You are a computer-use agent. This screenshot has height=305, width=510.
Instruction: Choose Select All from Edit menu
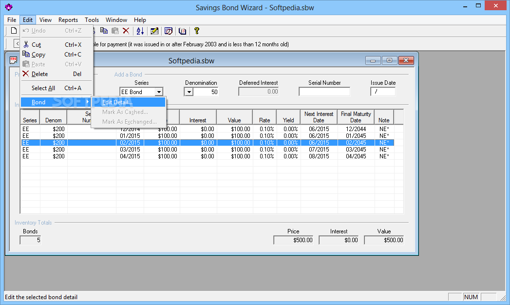tap(57, 88)
